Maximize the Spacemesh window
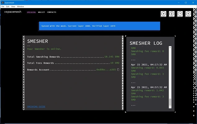Viewport: 197px width, 124px height. coord(186,2)
